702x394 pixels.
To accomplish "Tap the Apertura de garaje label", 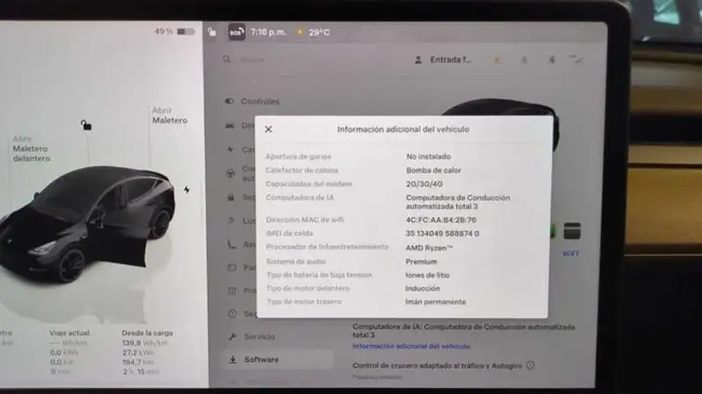I will click(x=298, y=157).
